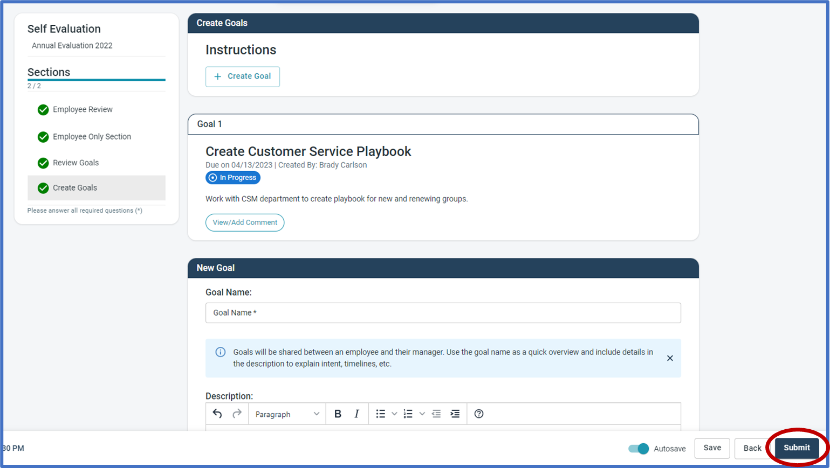830x468 pixels.
Task: Click the green check beside Employee Only Section
Action: coord(43,137)
